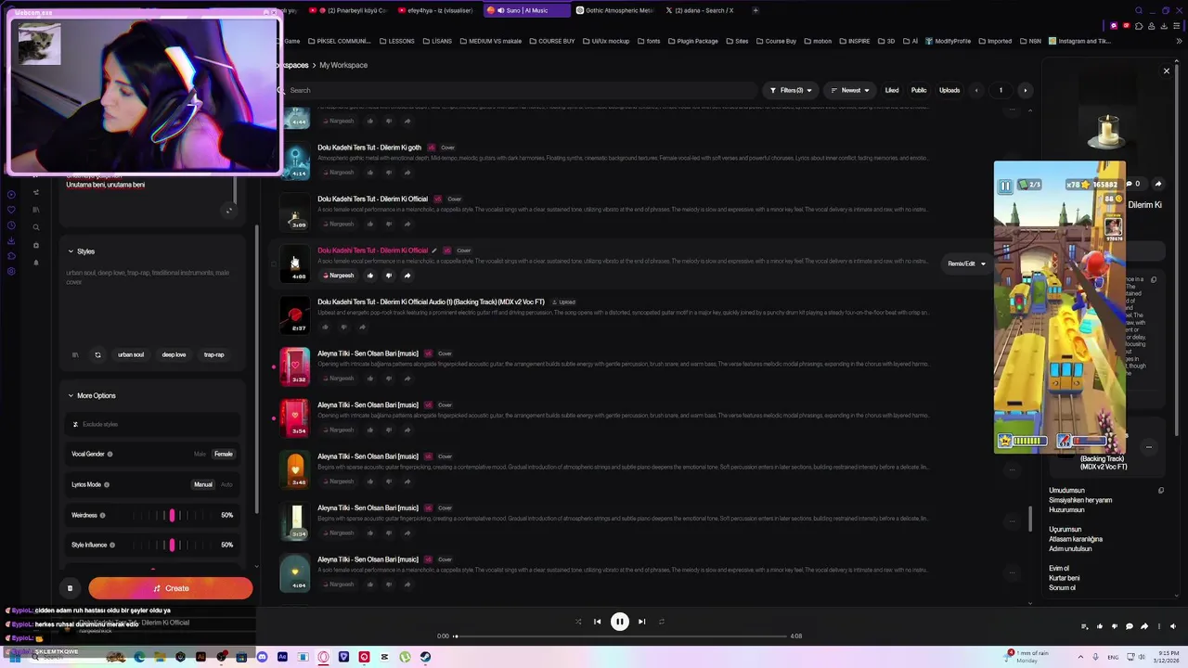Open the Nargeesh creator on the highlighted song
1188x668 pixels.
click(339, 276)
